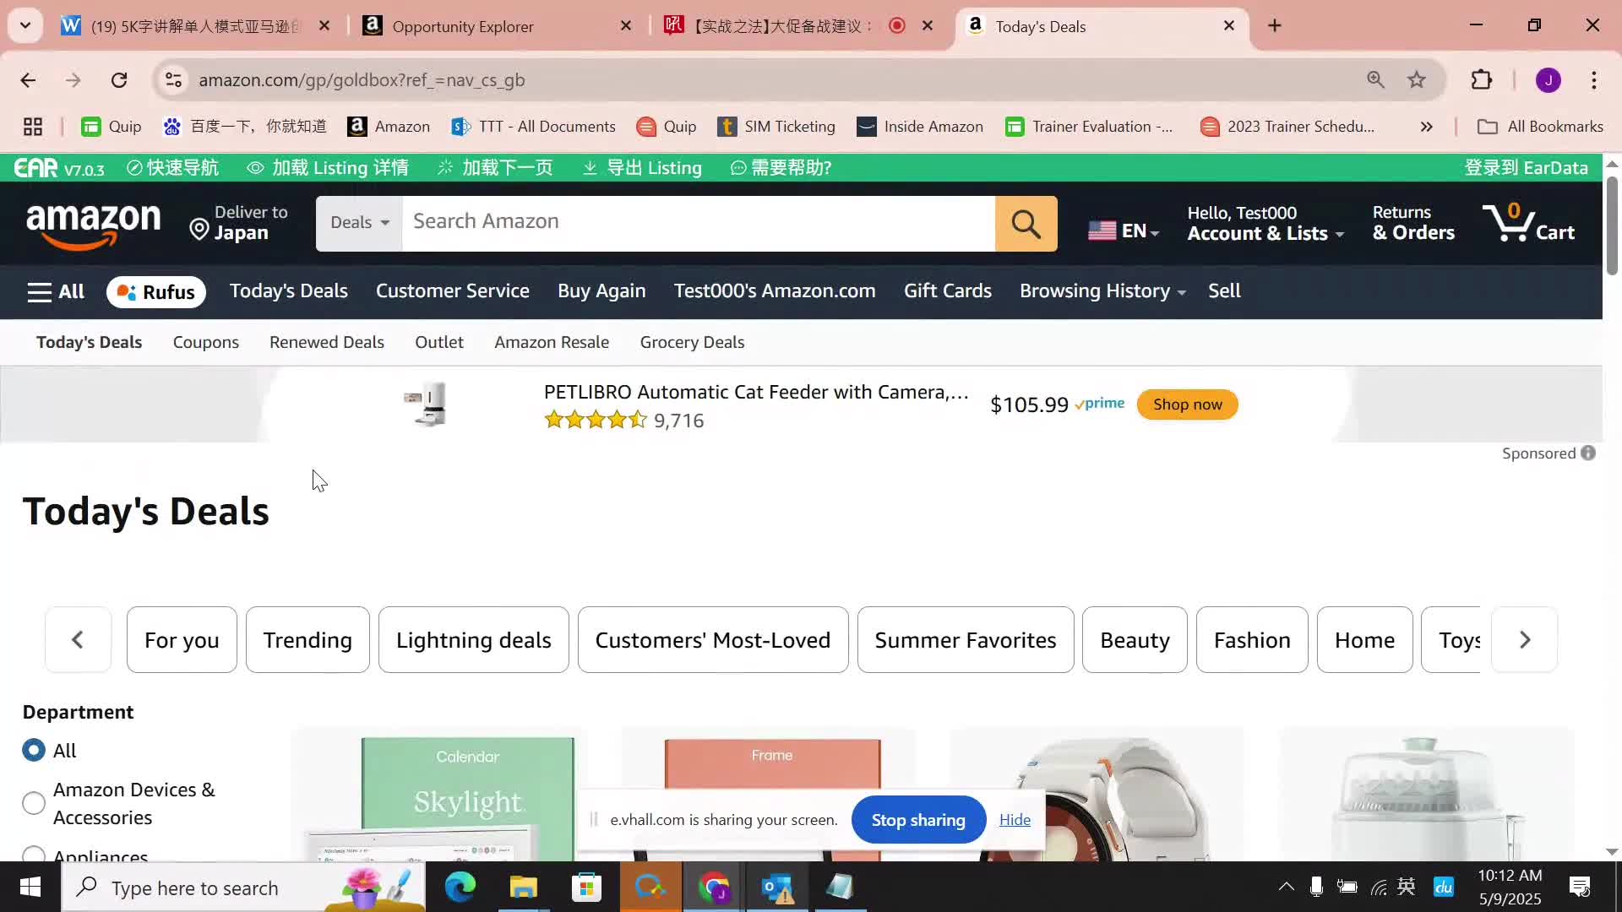Click the Deliver to Japan location pin
1622x912 pixels.
[x=199, y=230]
